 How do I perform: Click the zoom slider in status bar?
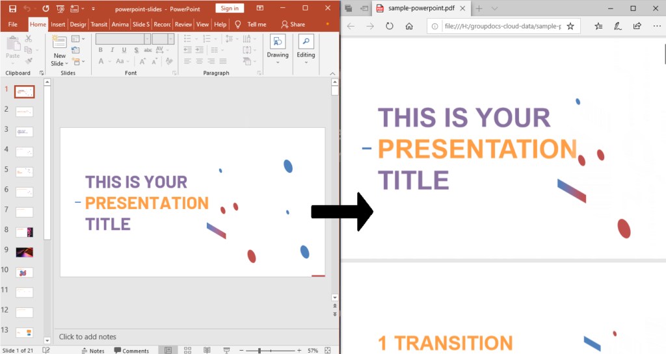(260, 350)
